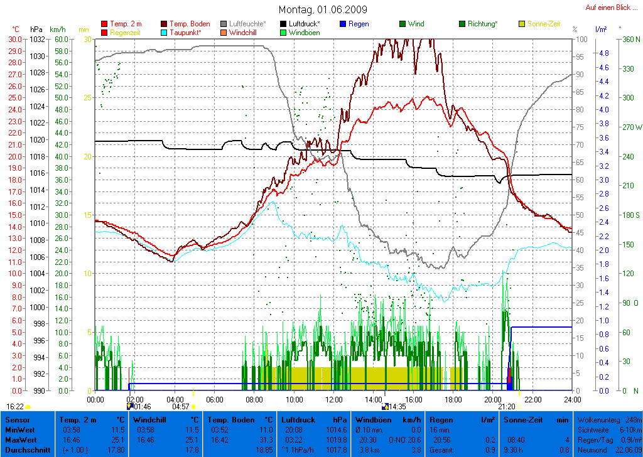Click the red Temp. 2 m legend swatch
The image size is (643, 457).
104,24
